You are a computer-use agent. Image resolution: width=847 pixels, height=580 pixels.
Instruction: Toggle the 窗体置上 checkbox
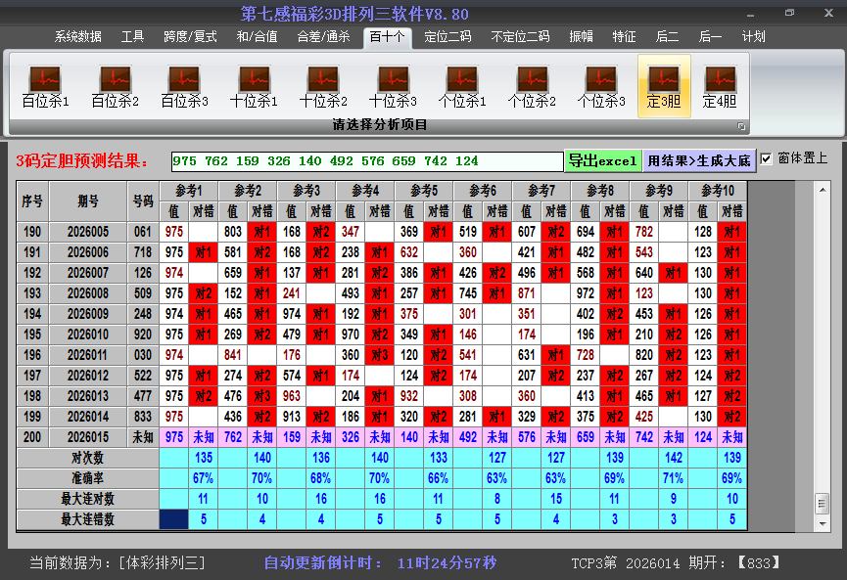pyautogui.click(x=767, y=158)
